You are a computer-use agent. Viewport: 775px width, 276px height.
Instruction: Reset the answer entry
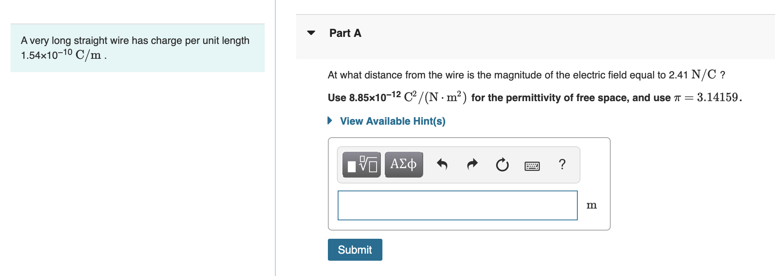pyautogui.click(x=502, y=165)
